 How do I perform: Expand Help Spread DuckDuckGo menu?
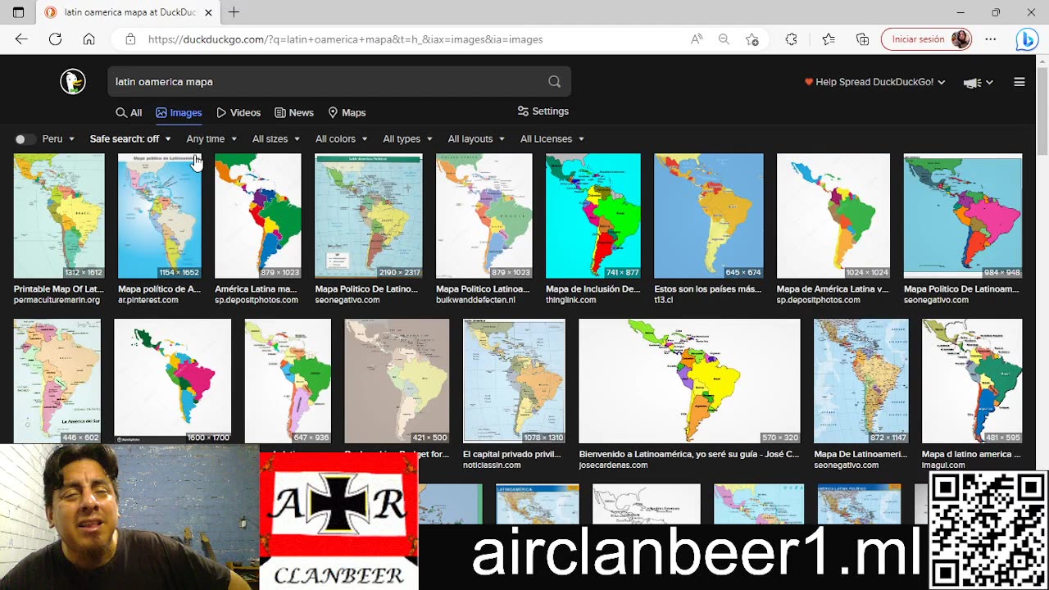pos(874,82)
